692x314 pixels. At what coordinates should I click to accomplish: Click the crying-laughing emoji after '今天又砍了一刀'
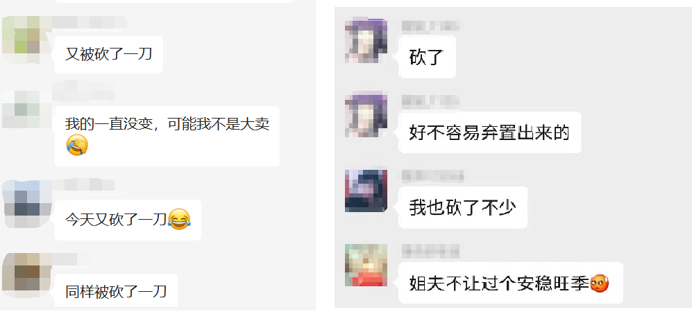[179, 219]
